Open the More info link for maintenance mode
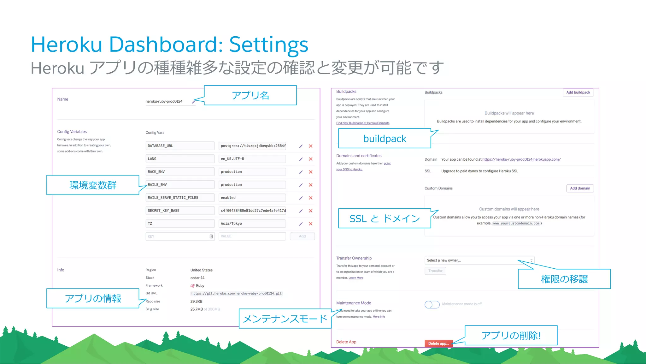646x364 pixels. [379, 317]
